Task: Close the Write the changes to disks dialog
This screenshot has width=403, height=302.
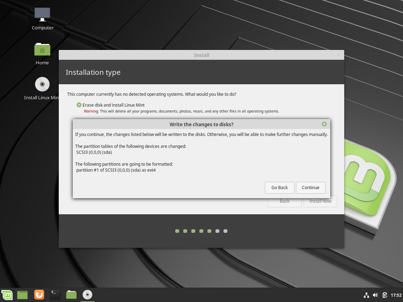Action: point(324,124)
